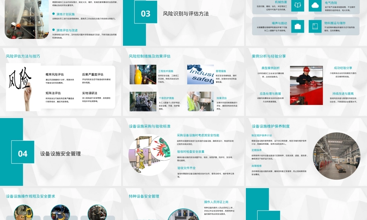The image size is (367, 220).
Task: Click the label 噪声与振动
Action: click(x=279, y=23)
